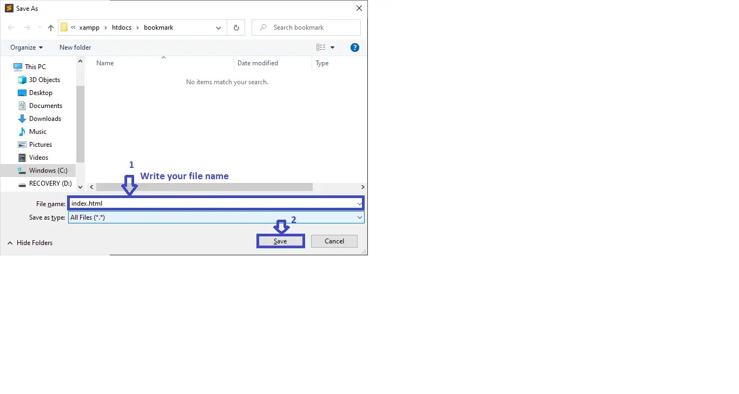Click the xampp breadcrumb in address bar
Image resolution: width=739 pixels, height=394 pixels.
tap(89, 28)
